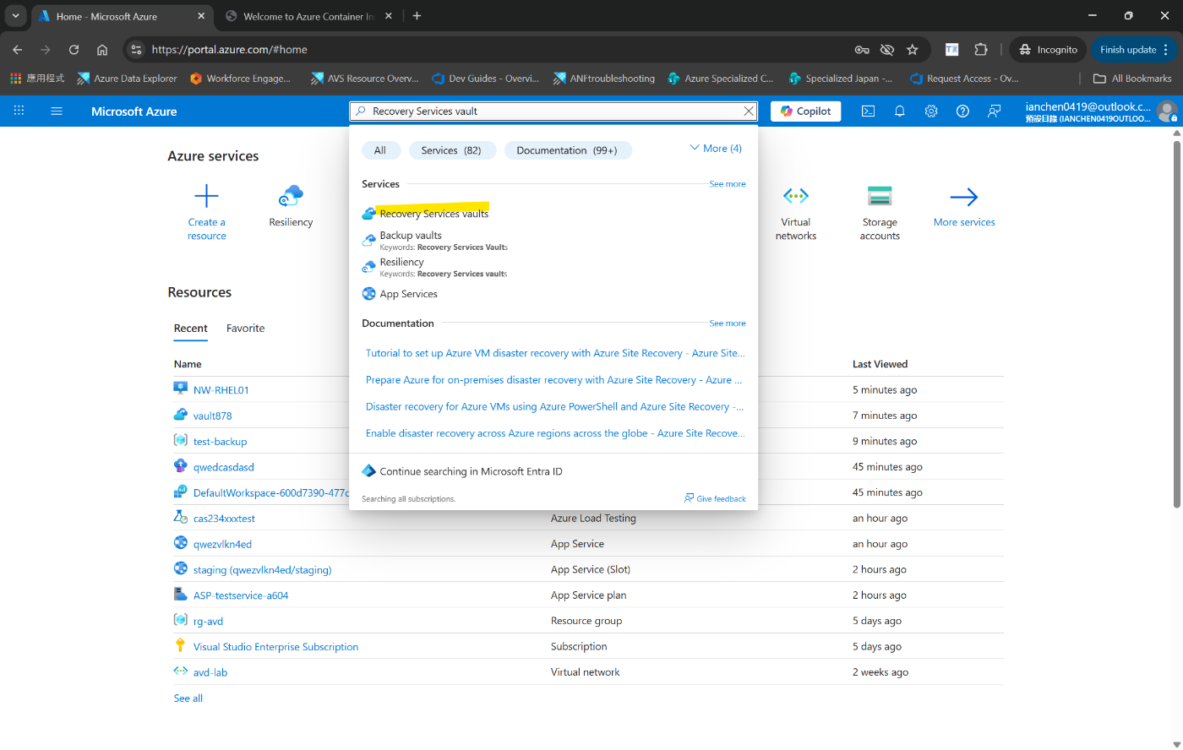The image size is (1183, 750).
Task: Open the account avatar menu
Action: point(1167,111)
